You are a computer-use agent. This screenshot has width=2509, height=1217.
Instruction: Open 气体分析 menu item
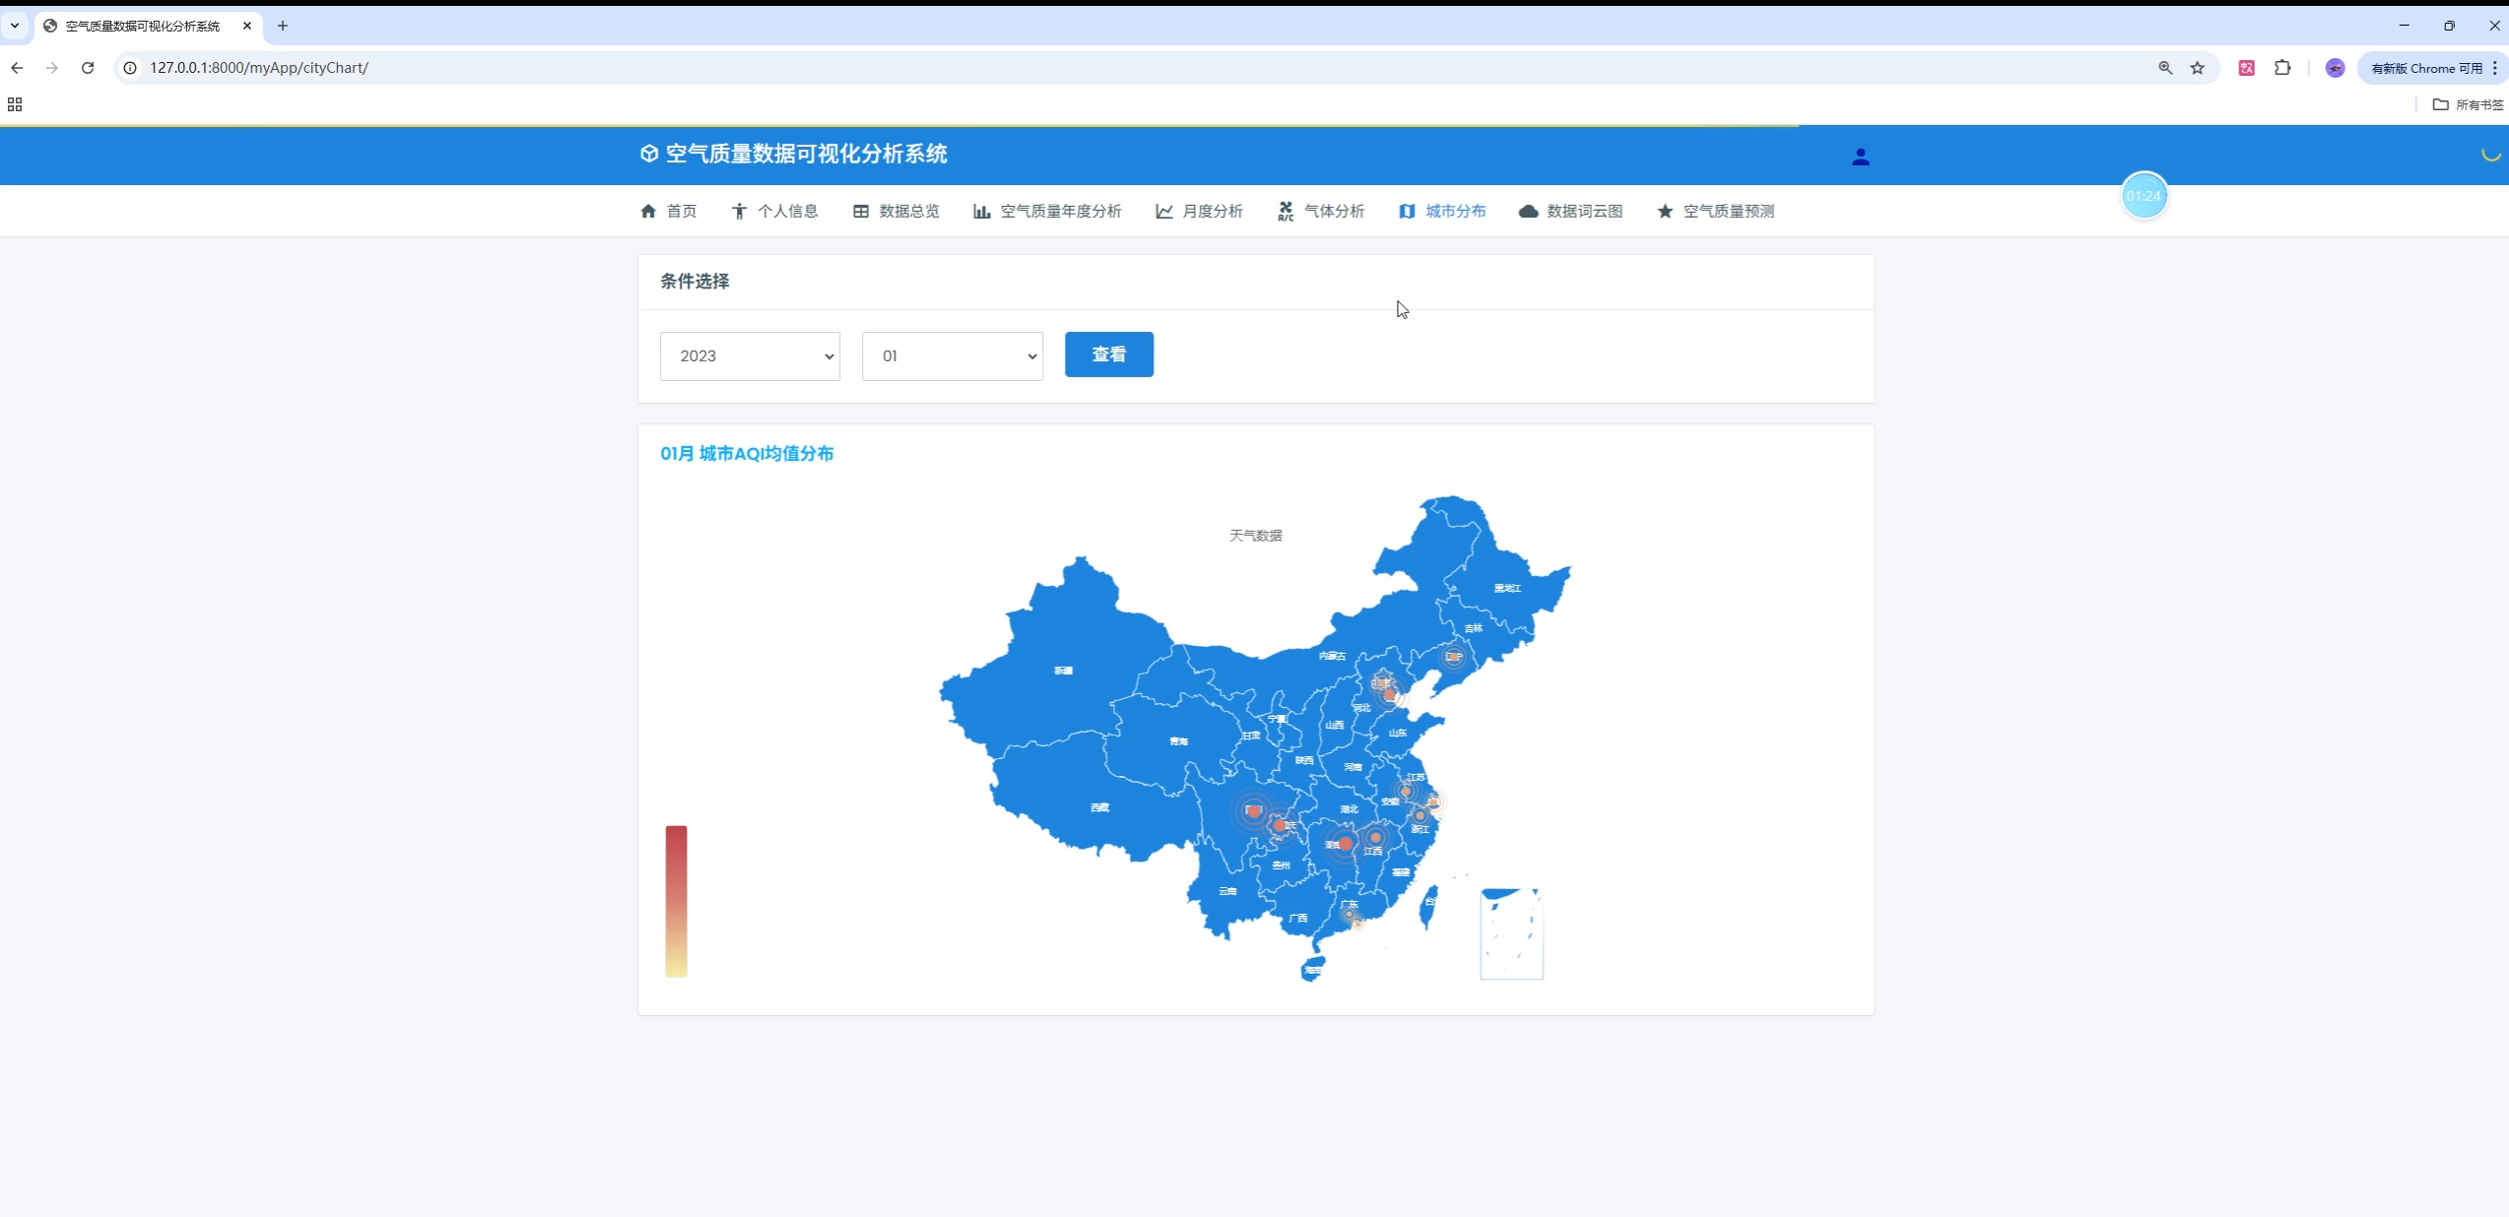click(1321, 211)
